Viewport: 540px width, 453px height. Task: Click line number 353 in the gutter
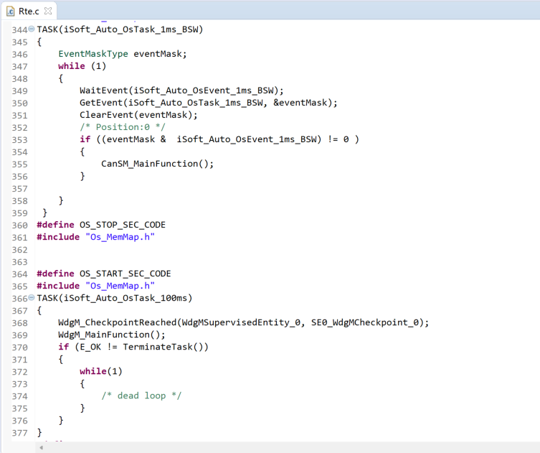(x=19, y=140)
